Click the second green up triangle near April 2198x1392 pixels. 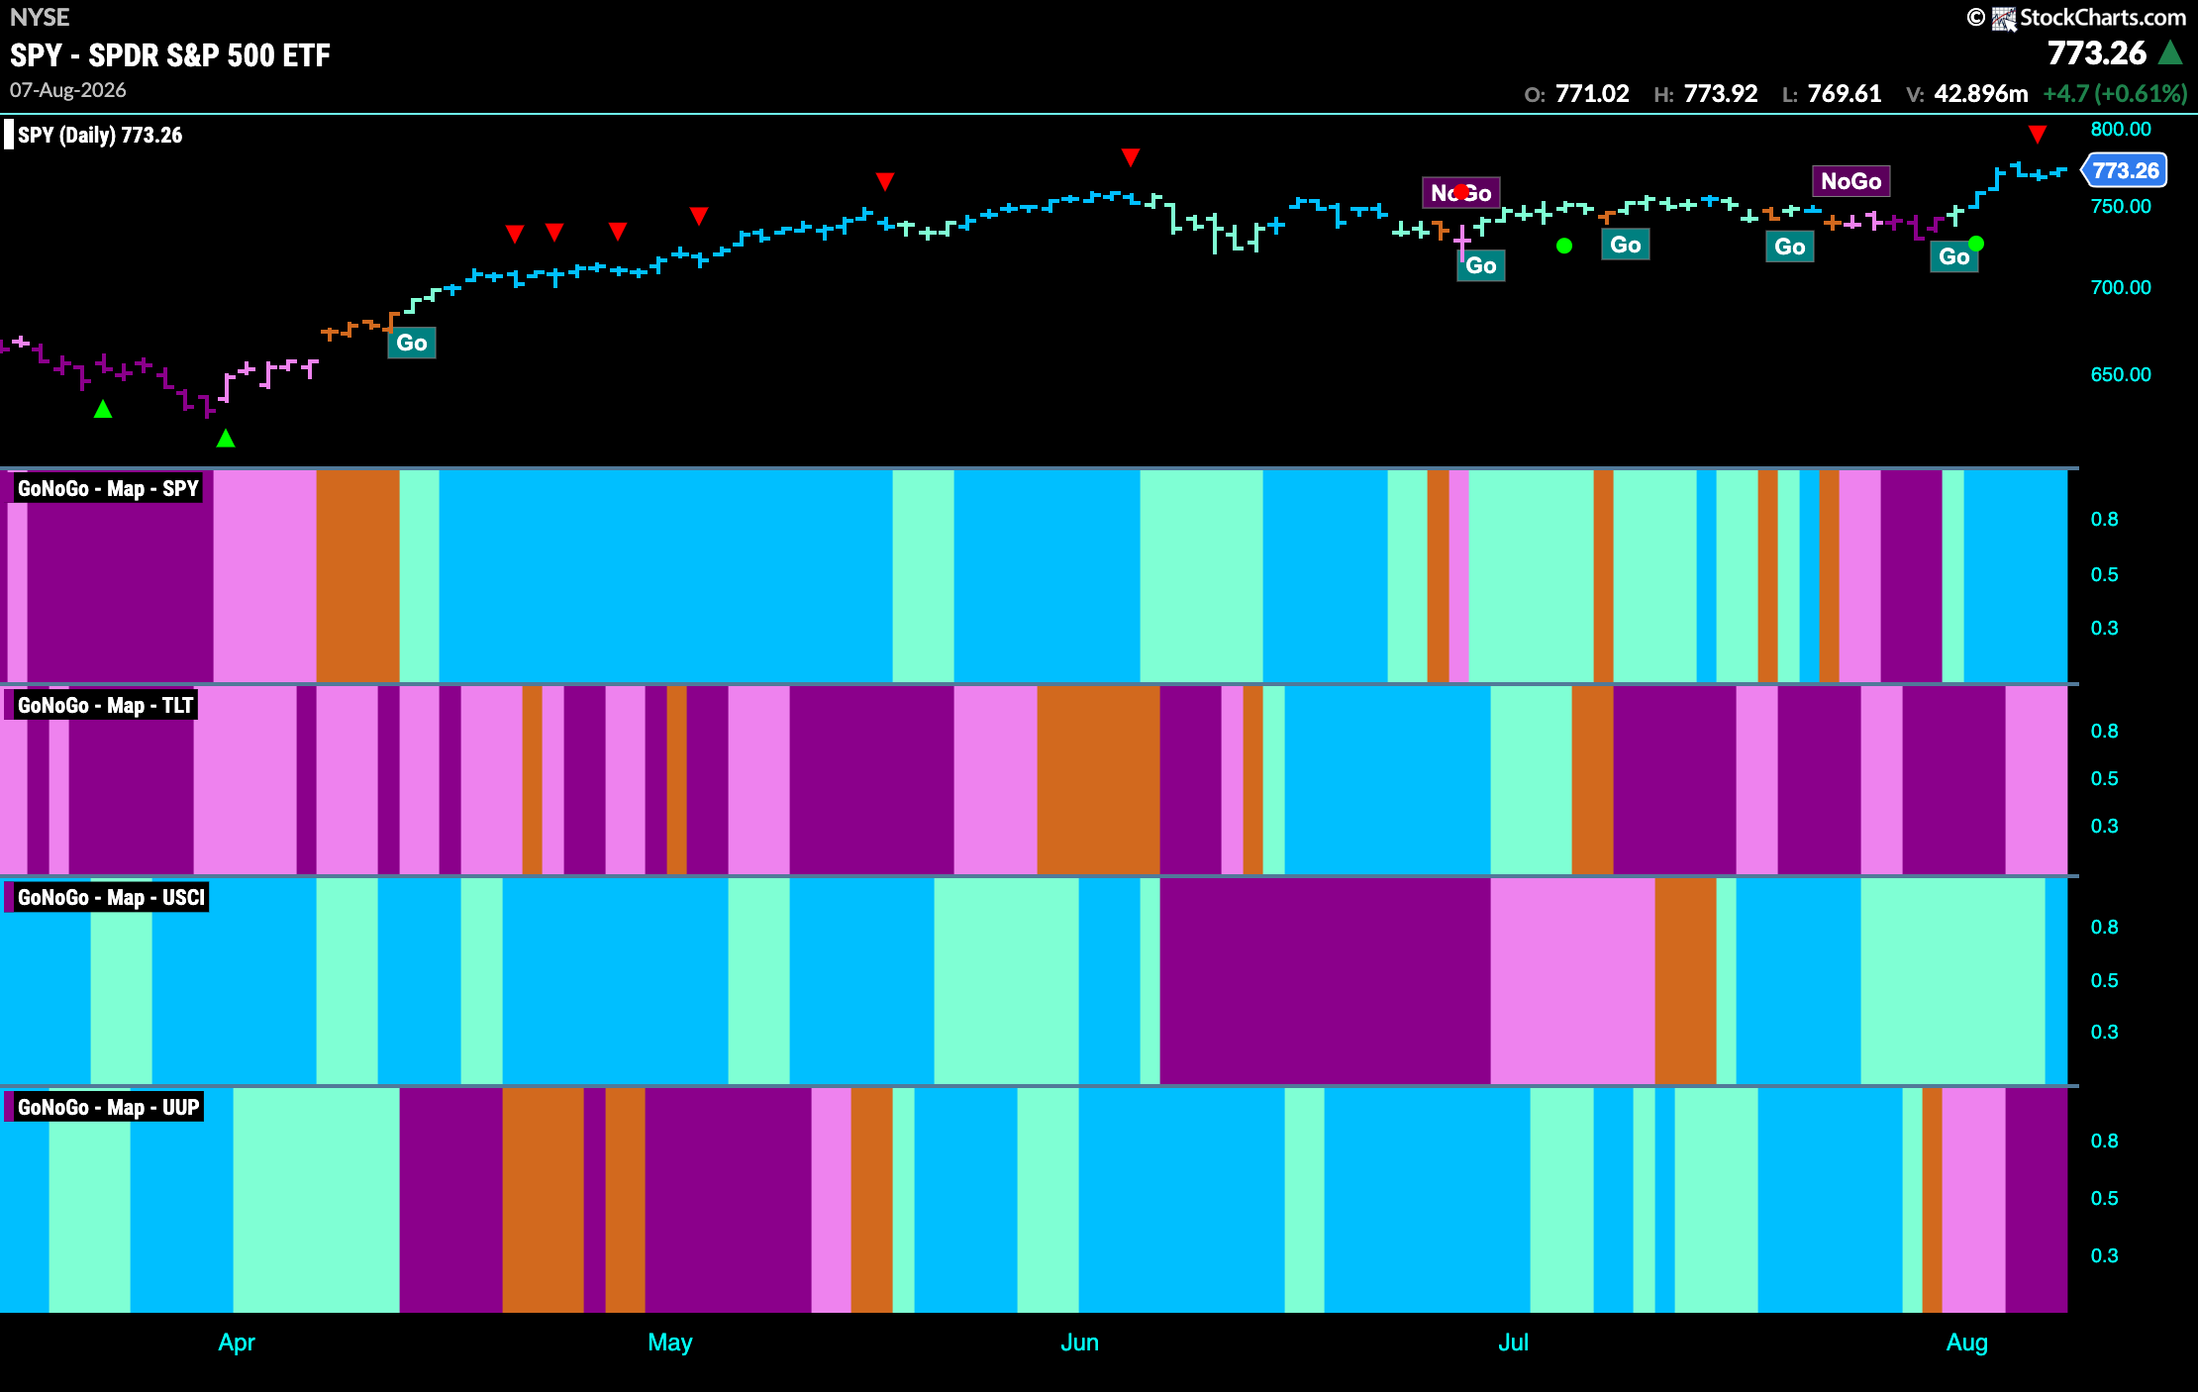(226, 438)
